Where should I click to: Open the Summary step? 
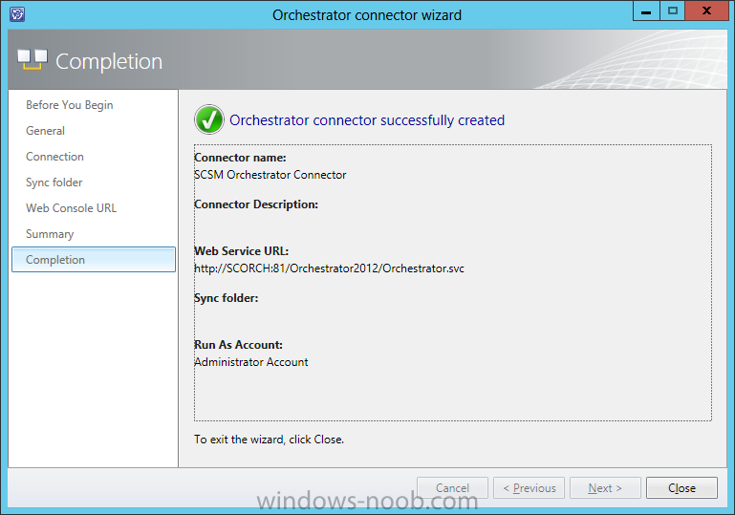point(50,234)
